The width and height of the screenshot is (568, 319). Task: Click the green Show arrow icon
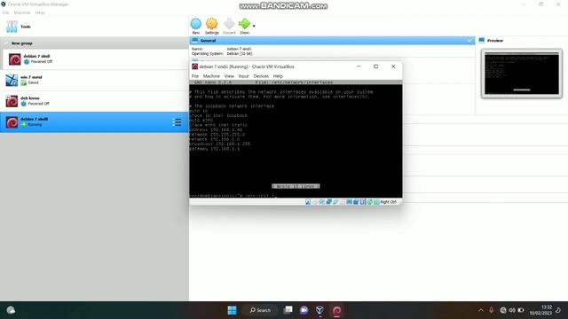[245, 26]
